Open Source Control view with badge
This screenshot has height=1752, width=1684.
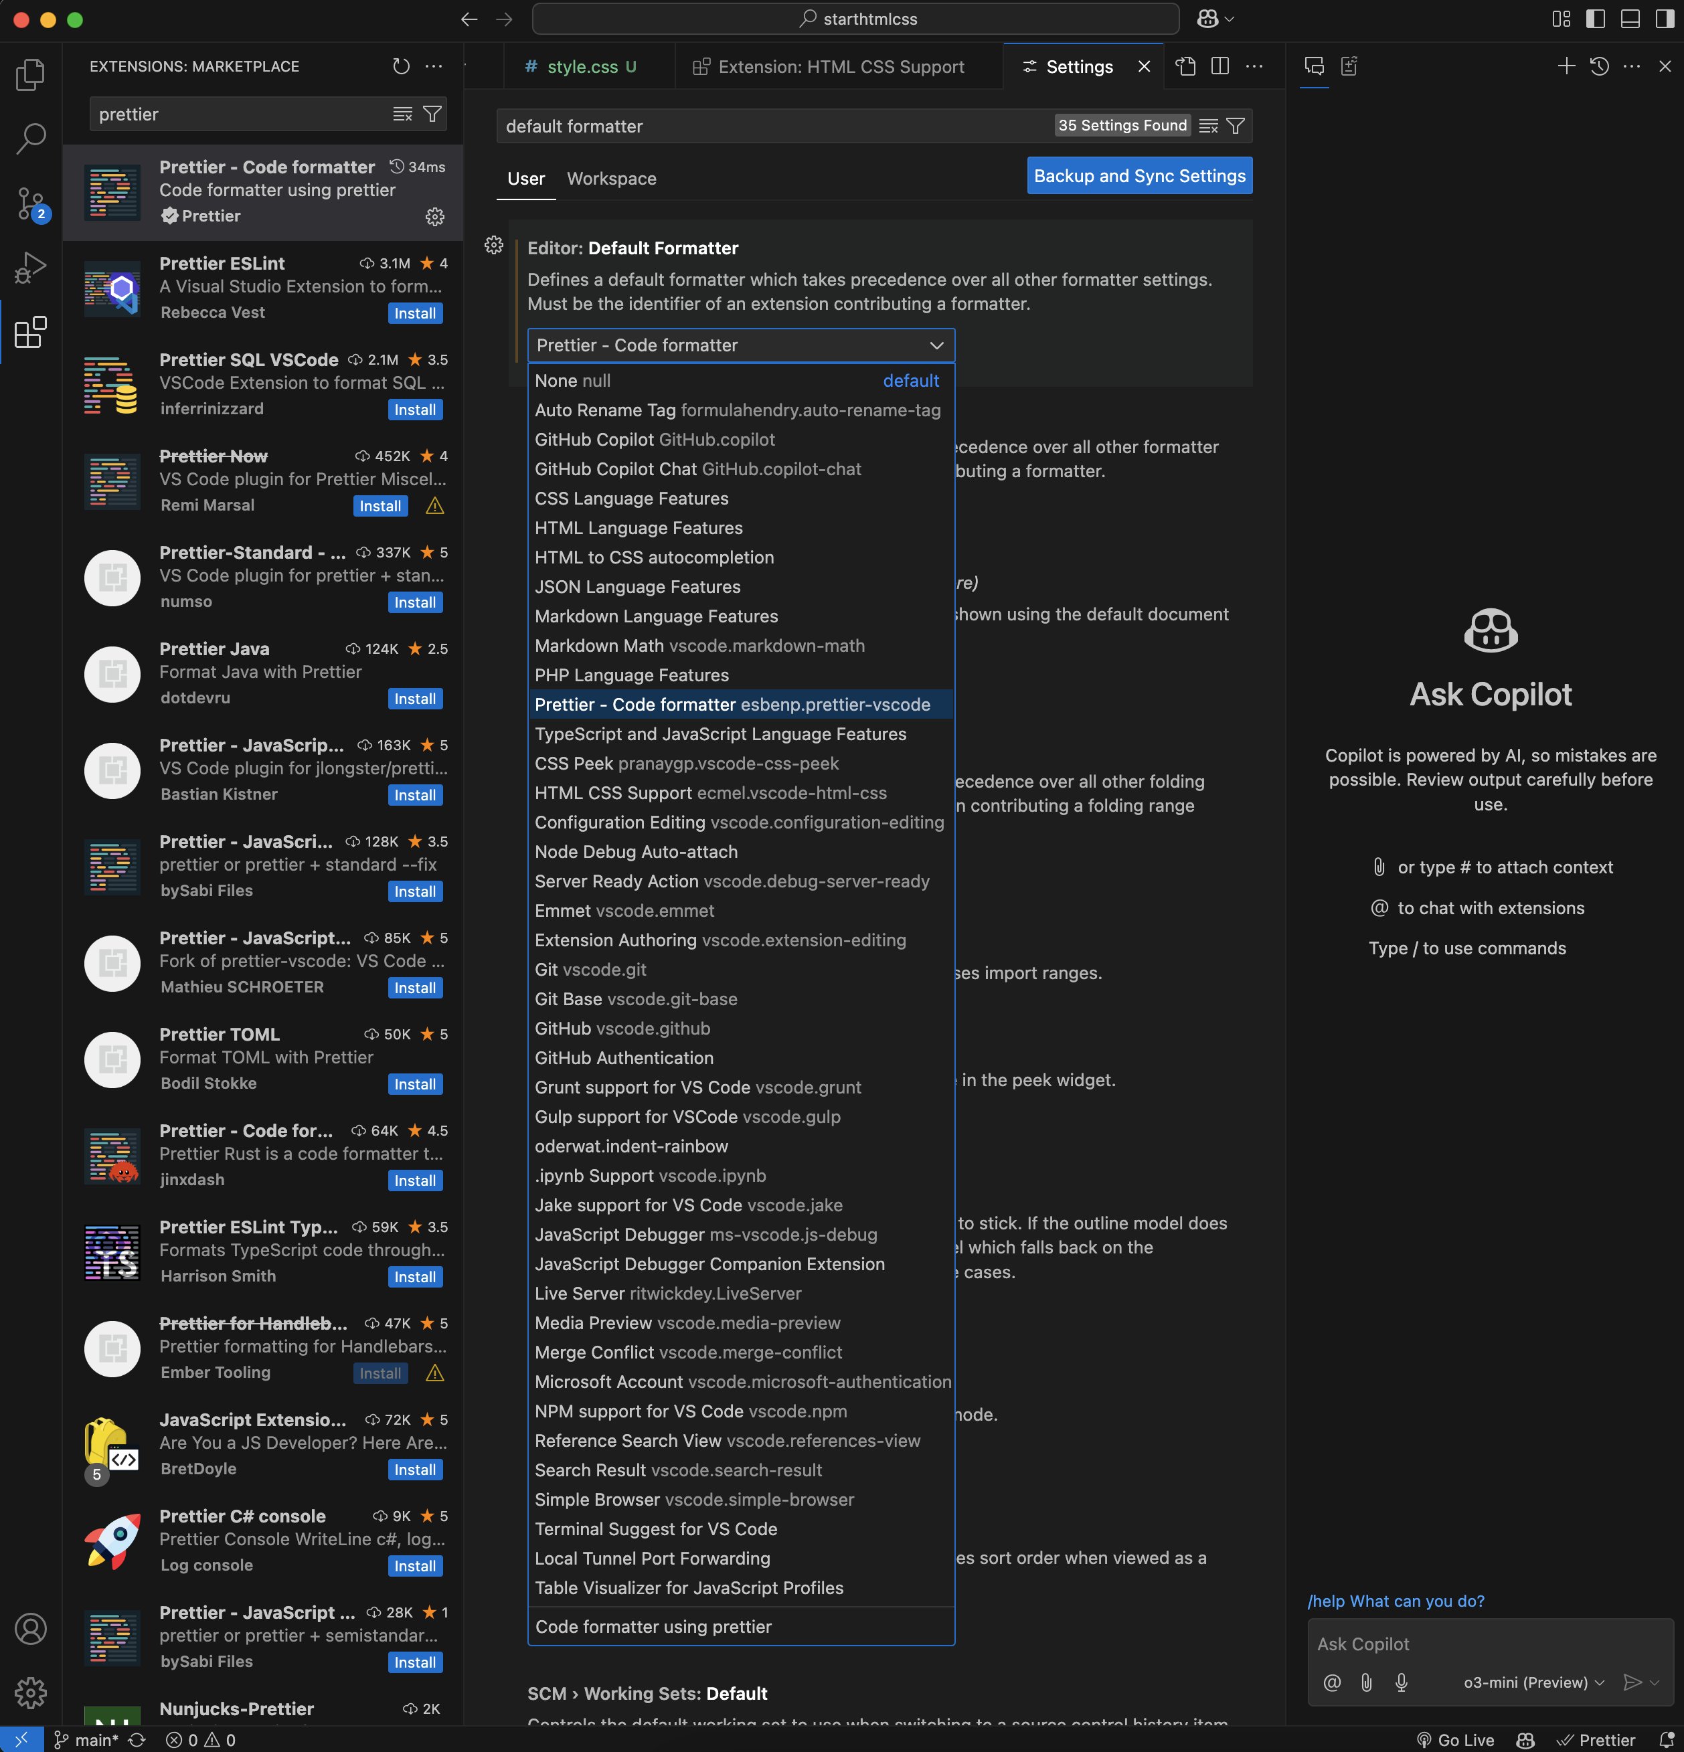(30, 204)
